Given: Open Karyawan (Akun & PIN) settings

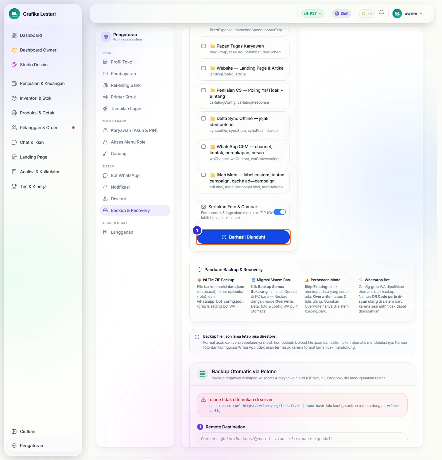Looking at the screenshot, I should tap(135, 130).
